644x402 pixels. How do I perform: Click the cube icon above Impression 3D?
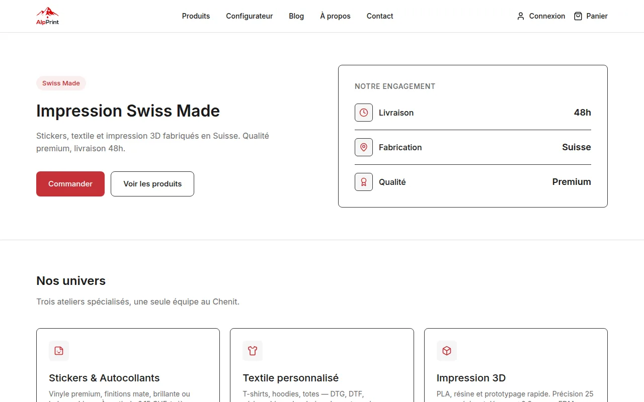coord(447,351)
